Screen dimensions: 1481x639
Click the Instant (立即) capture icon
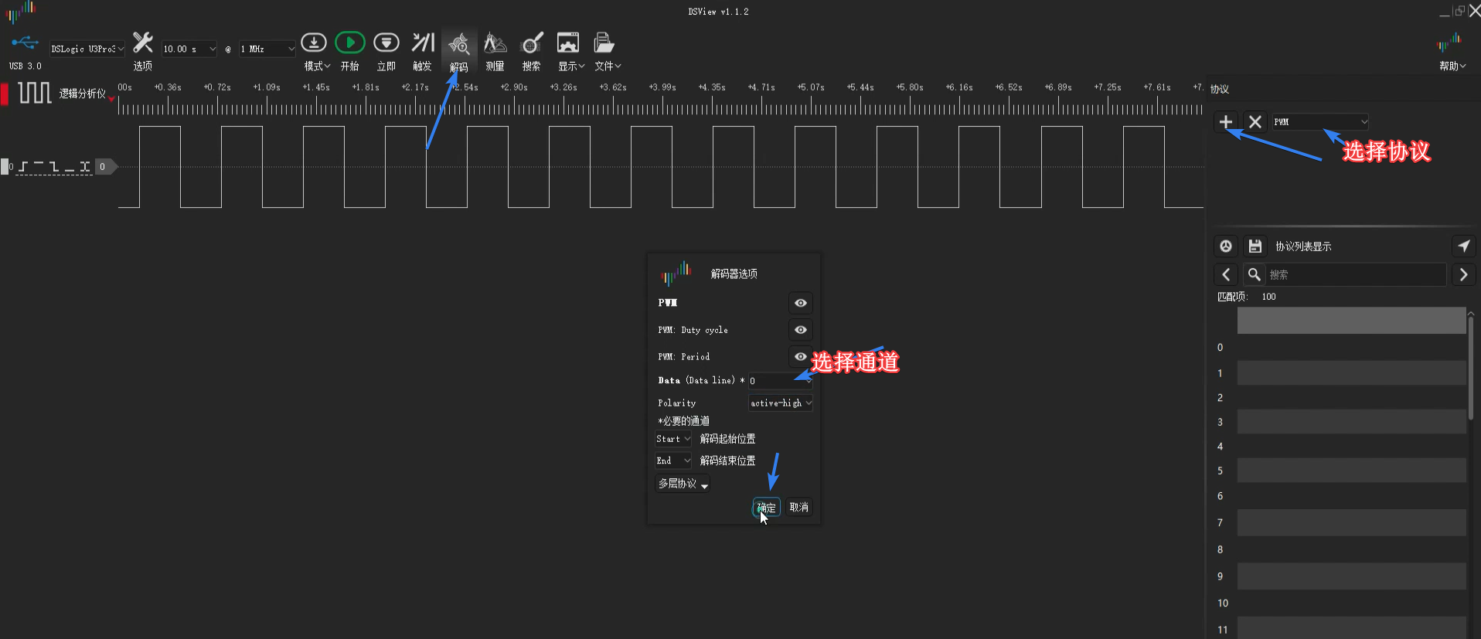[386, 43]
